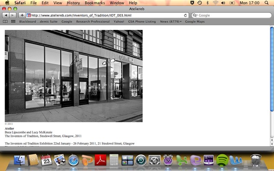Open Adobe Acrobat from the dock

(101, 161)
